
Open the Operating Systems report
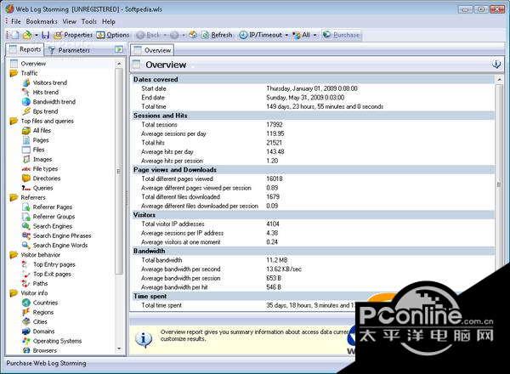[x=57, y=341]
